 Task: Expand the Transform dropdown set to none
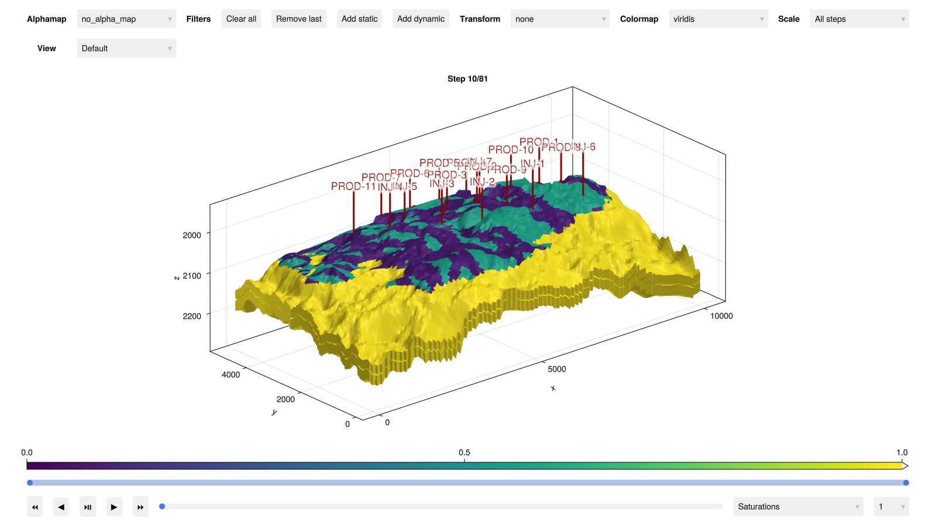coord(559,19)
